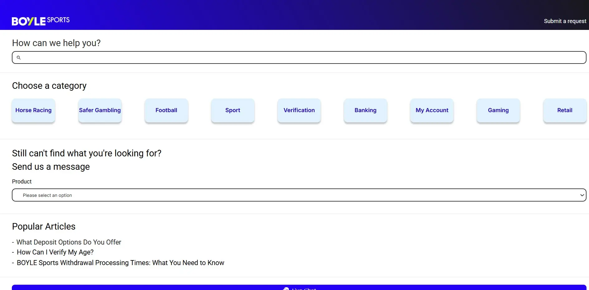Open the Verification category
This screenshot has height=290, width=589.
tap(299, 110)
